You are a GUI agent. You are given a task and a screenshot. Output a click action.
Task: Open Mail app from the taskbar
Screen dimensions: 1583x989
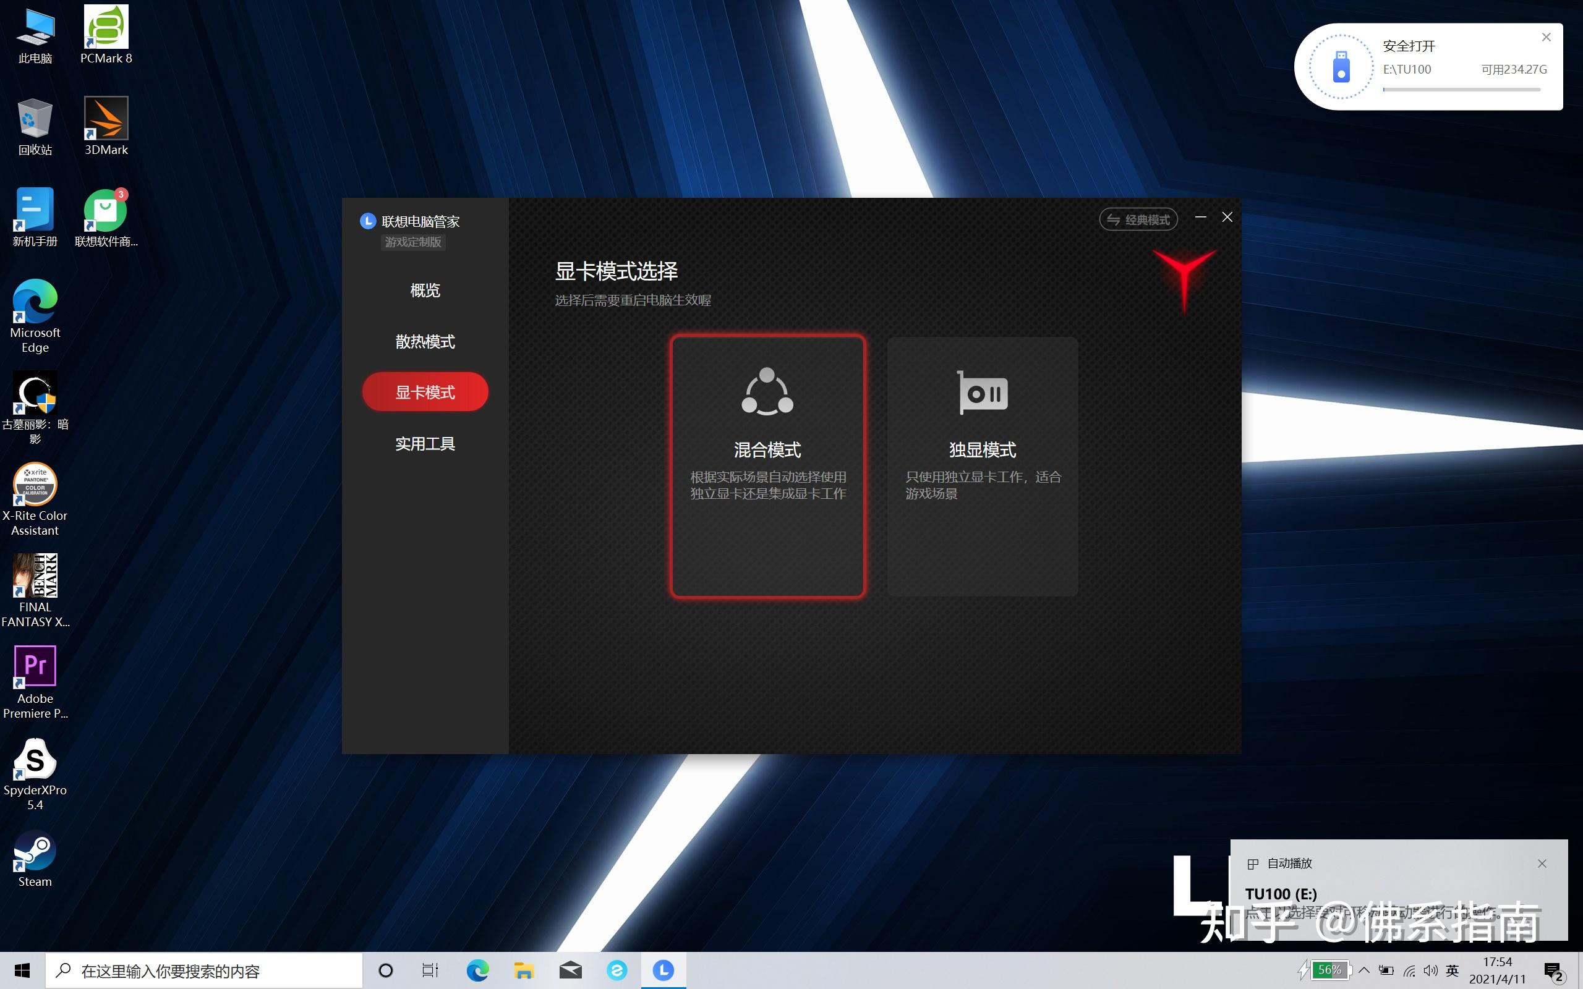coord(570,970)
